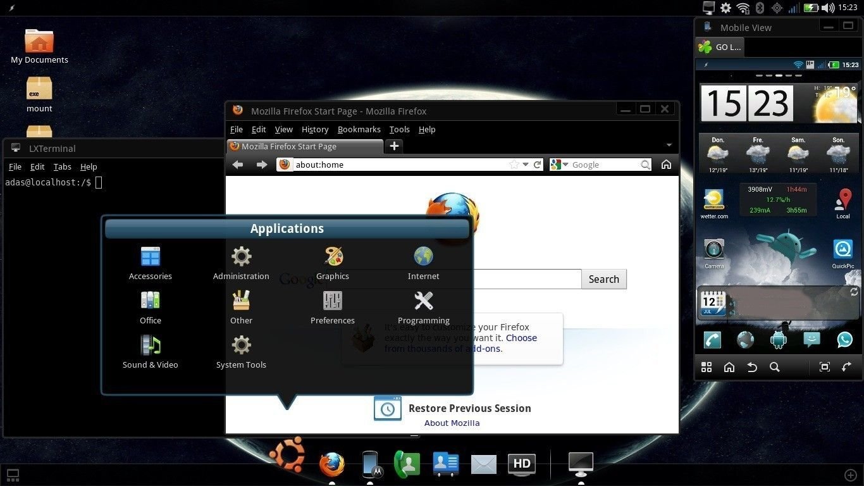
Task: Open the mail envelope dock icon
Action: point(484,465)
